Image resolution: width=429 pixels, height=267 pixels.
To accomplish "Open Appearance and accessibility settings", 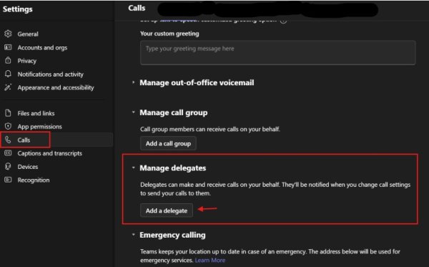I will 56,87.
